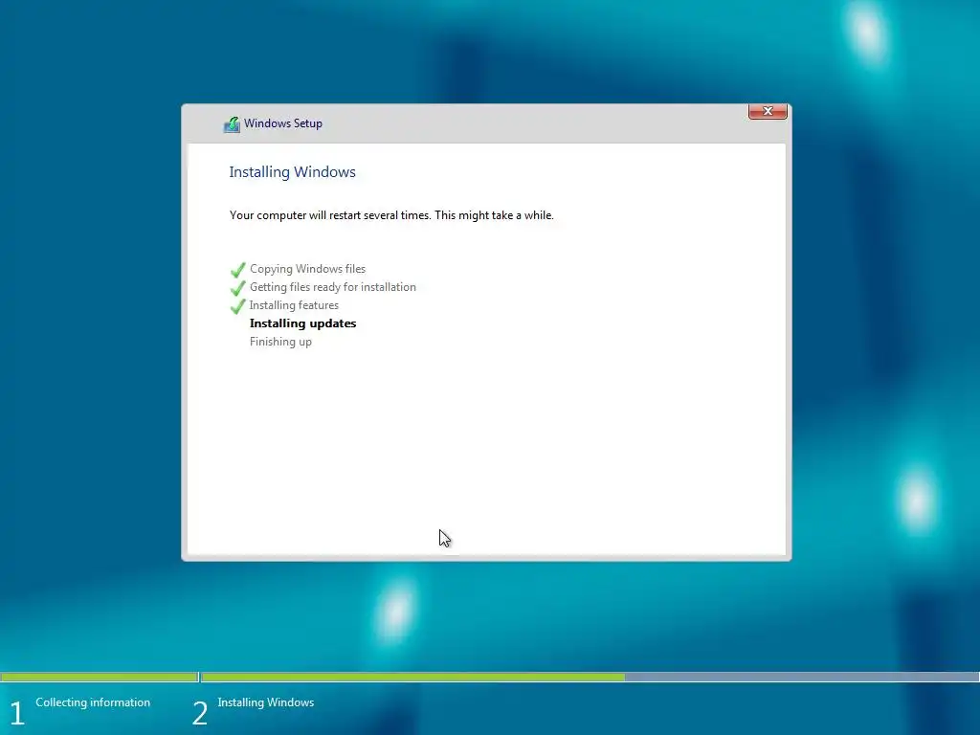
Task: Select 'Getting files ready for installation' step
Action: point(332,287)
